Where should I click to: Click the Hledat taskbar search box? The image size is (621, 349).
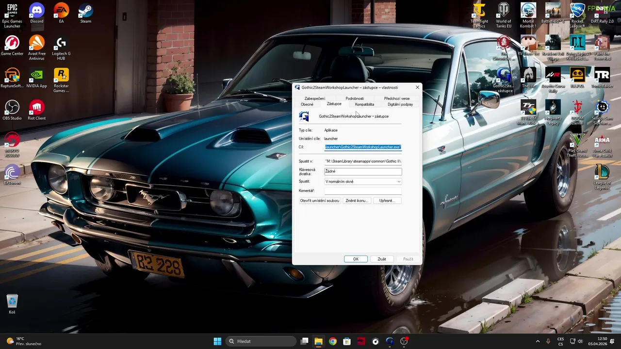(x=260, y=341)
